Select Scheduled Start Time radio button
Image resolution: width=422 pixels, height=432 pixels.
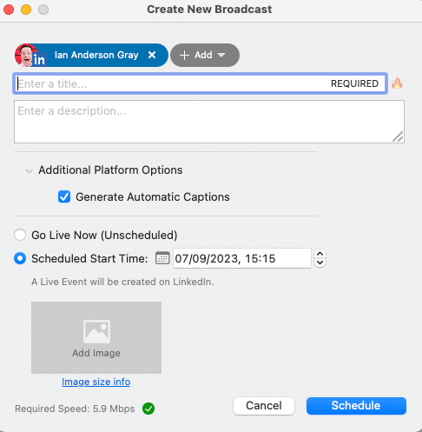pos(20,258)
